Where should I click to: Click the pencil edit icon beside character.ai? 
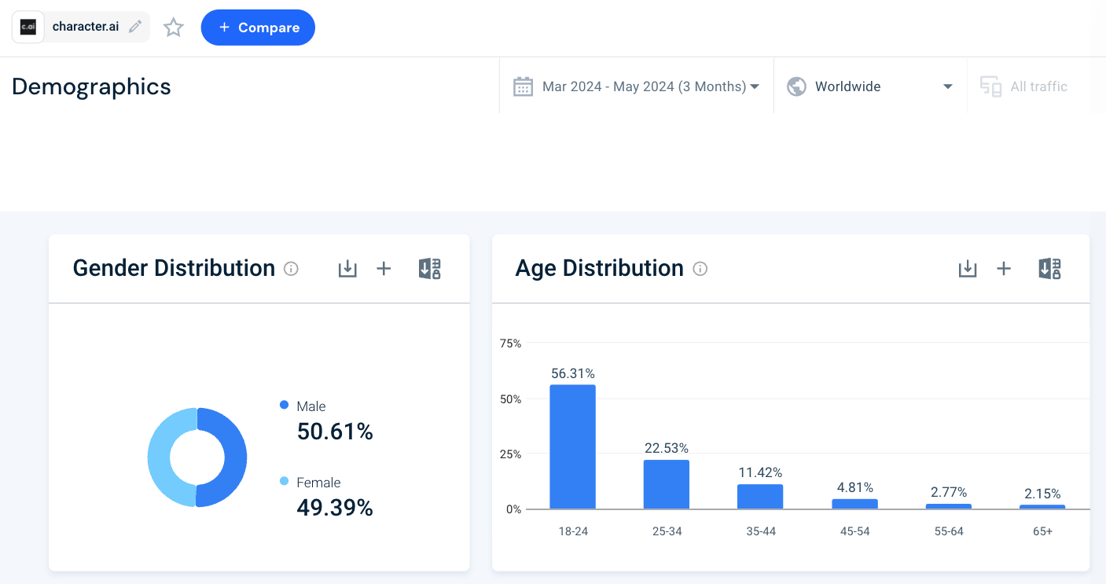(135, 27)
